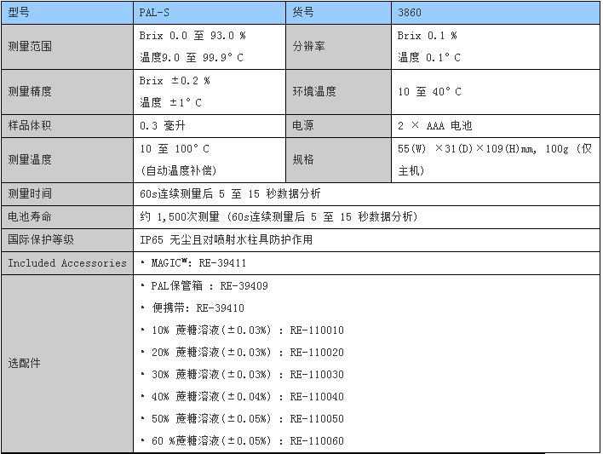
Task: Click the 样品体积 row label
Action: coord(29,125)
